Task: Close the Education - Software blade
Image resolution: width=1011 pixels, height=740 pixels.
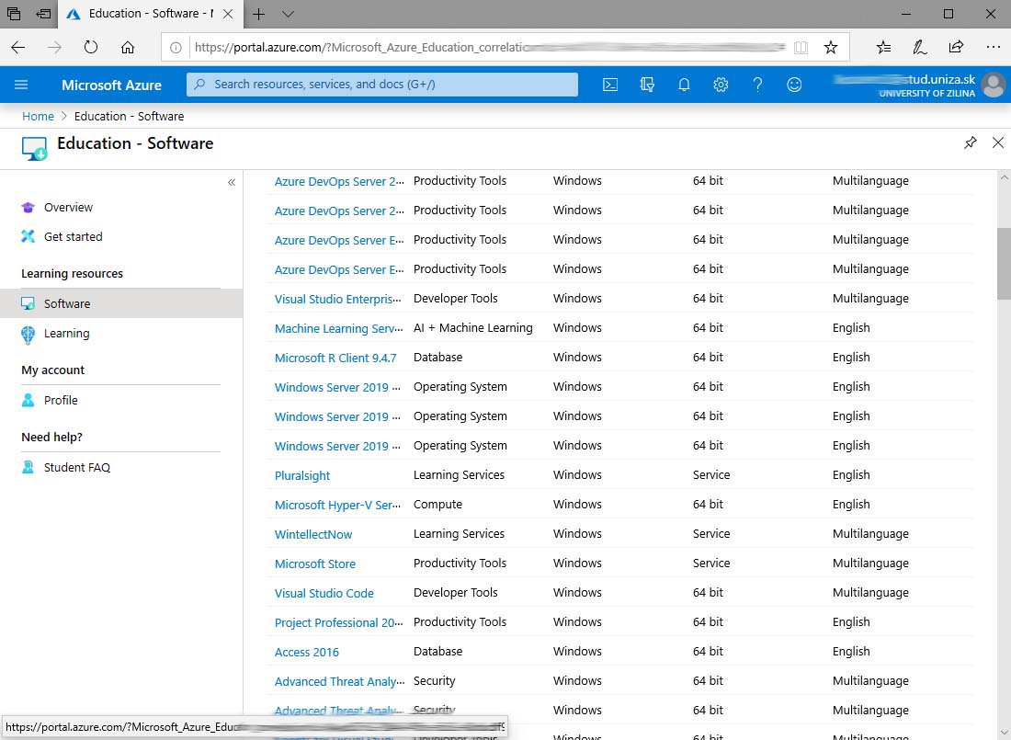Action: click(x=997, y=142)
